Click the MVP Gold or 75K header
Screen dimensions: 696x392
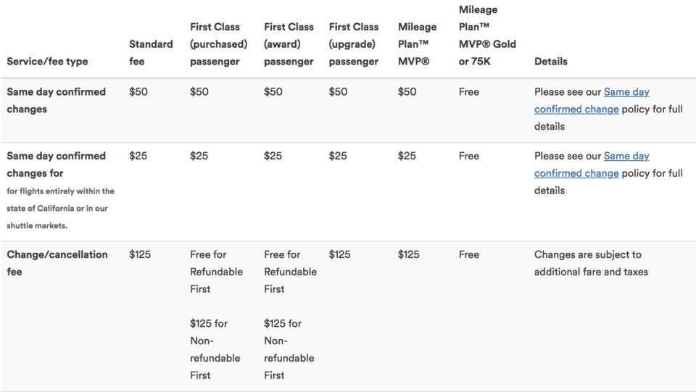click(x=487, y=36)
